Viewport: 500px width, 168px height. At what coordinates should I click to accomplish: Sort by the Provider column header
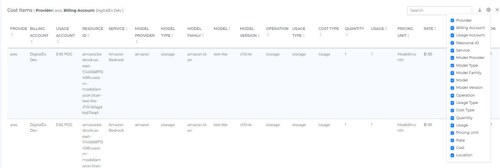pyautogui.click(x=18, y=32)
